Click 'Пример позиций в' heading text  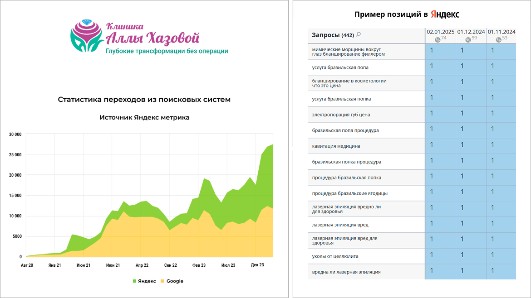click(x=391, y=14)
